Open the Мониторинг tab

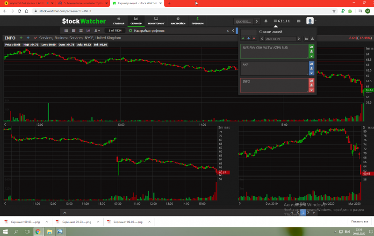[156, 21]
